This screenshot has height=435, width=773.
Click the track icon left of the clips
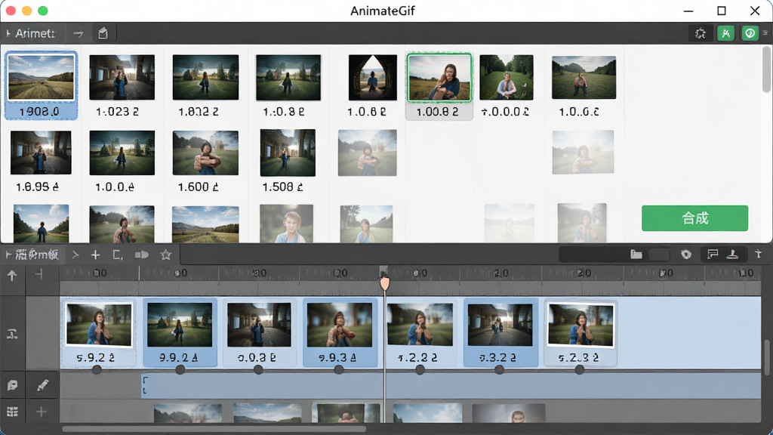12,334
